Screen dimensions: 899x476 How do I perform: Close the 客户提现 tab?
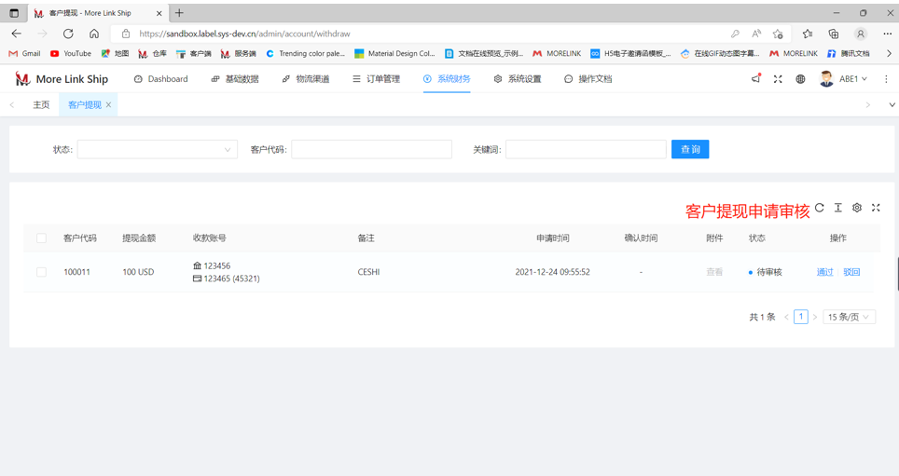tap(109, 105)
